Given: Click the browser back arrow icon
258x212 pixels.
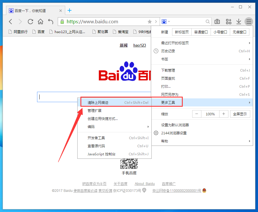Looking at the screenshot, I should [x=11, y=22].
